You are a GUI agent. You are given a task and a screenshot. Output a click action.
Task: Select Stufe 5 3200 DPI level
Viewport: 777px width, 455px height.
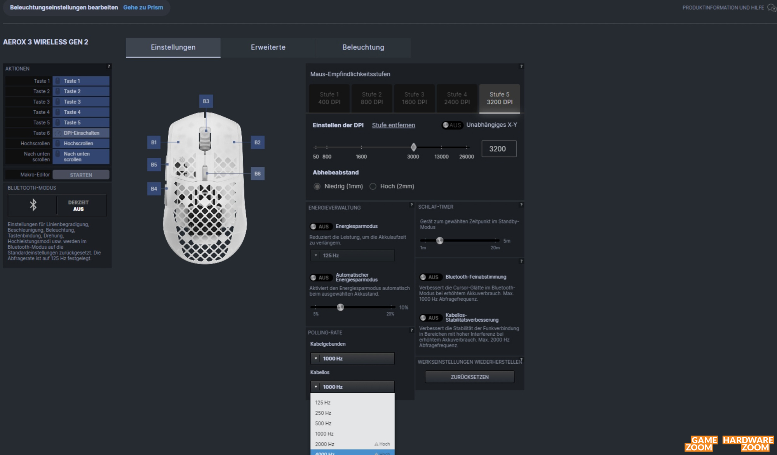(500, 98)
